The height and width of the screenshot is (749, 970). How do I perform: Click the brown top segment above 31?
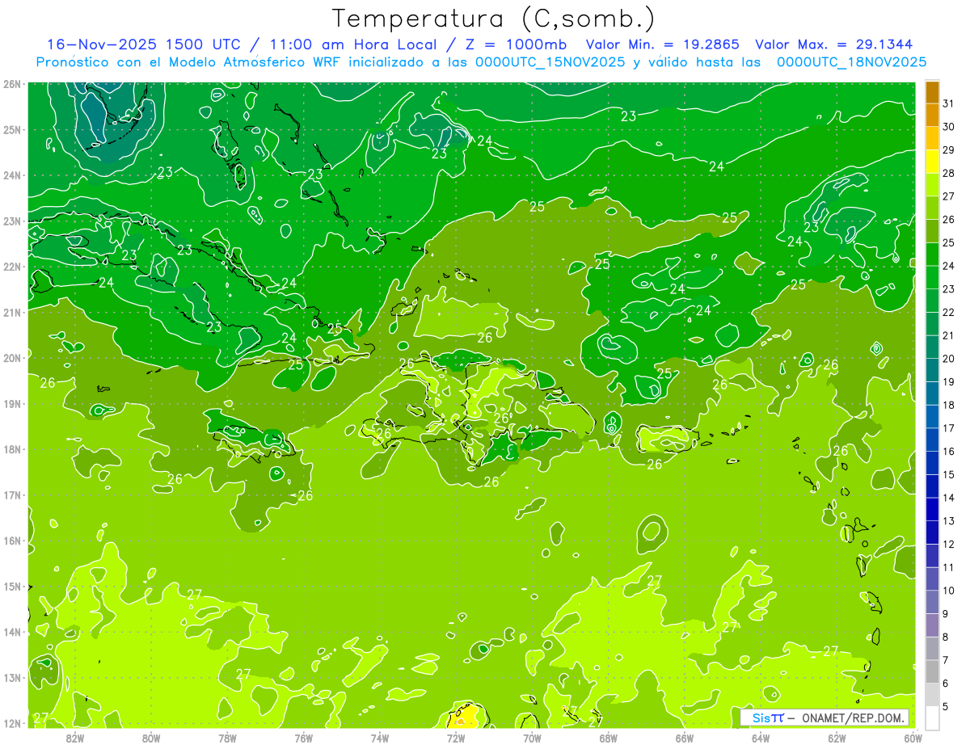click(932, 93)
